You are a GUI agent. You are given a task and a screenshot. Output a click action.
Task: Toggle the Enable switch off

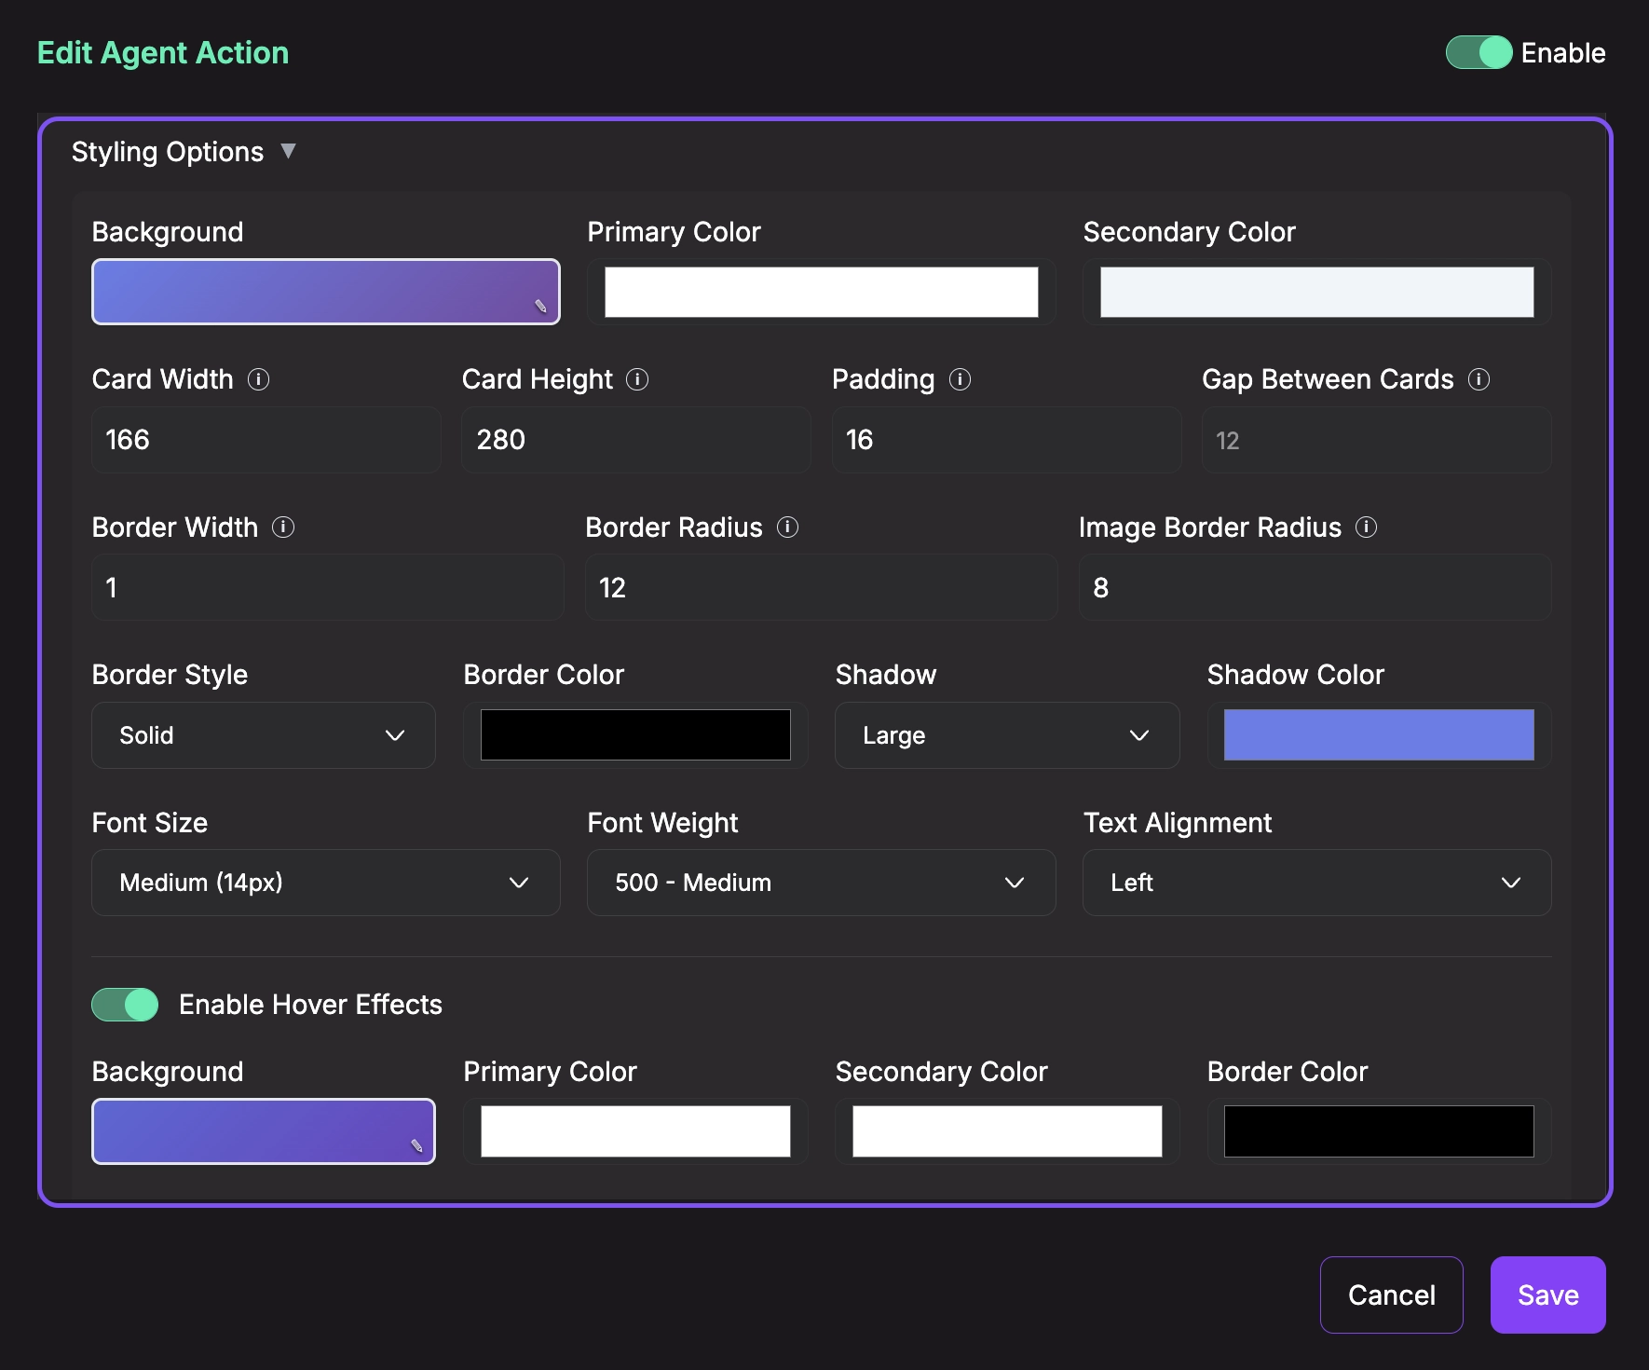tap(1479, 53)
